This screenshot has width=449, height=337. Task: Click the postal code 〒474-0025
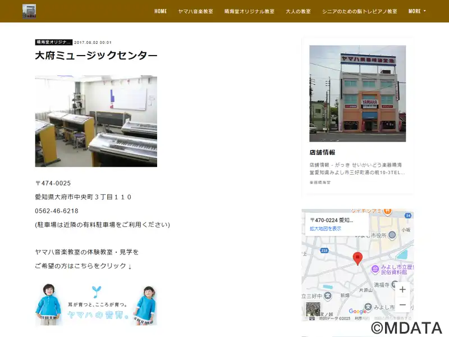(x=53, y=183)
